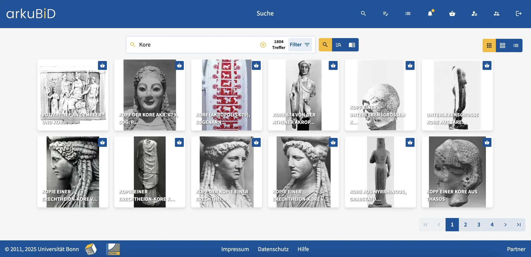The width and height of the screenshot is (531, 257).
Task: Add Kore aus Myrrhinous to basket
Action: [x=410, y=142]
